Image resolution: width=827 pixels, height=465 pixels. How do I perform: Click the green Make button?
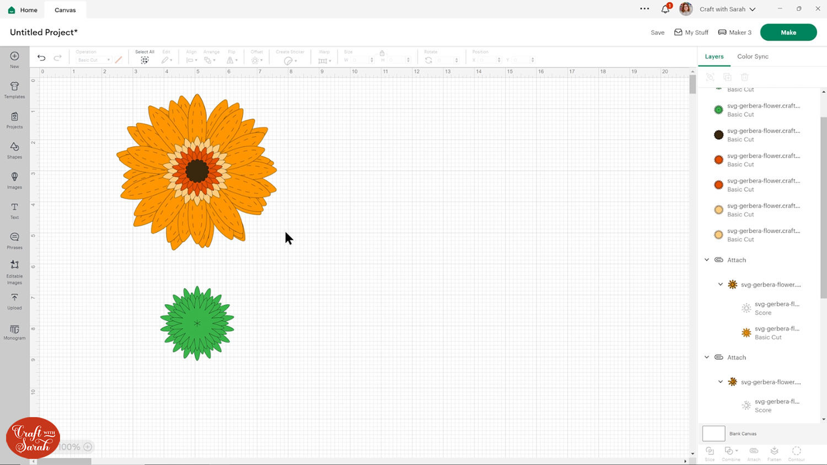pos(788,33)
